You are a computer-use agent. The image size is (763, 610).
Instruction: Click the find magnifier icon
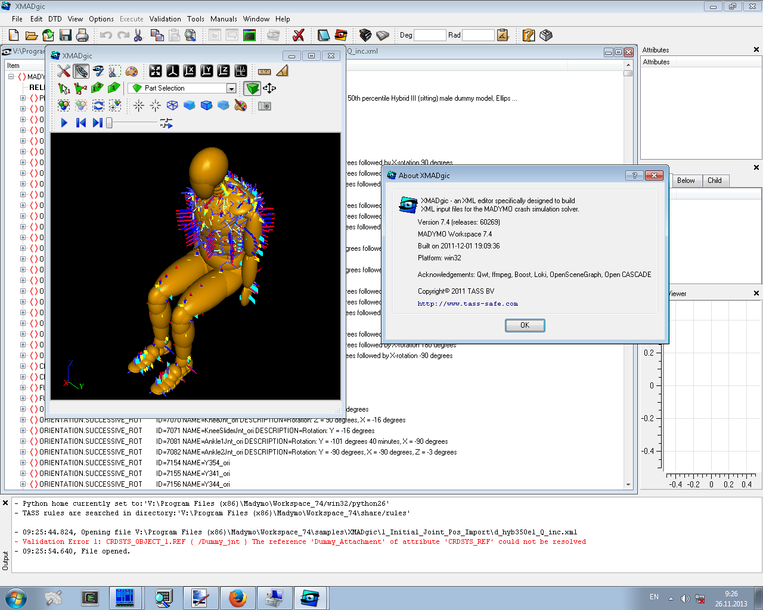191,35
